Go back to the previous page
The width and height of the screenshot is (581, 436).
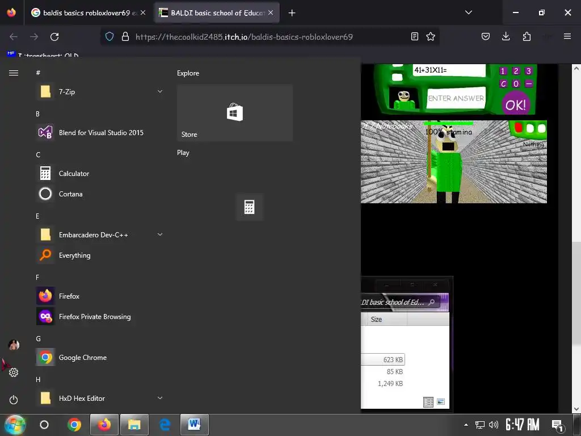tap(14, 37)
